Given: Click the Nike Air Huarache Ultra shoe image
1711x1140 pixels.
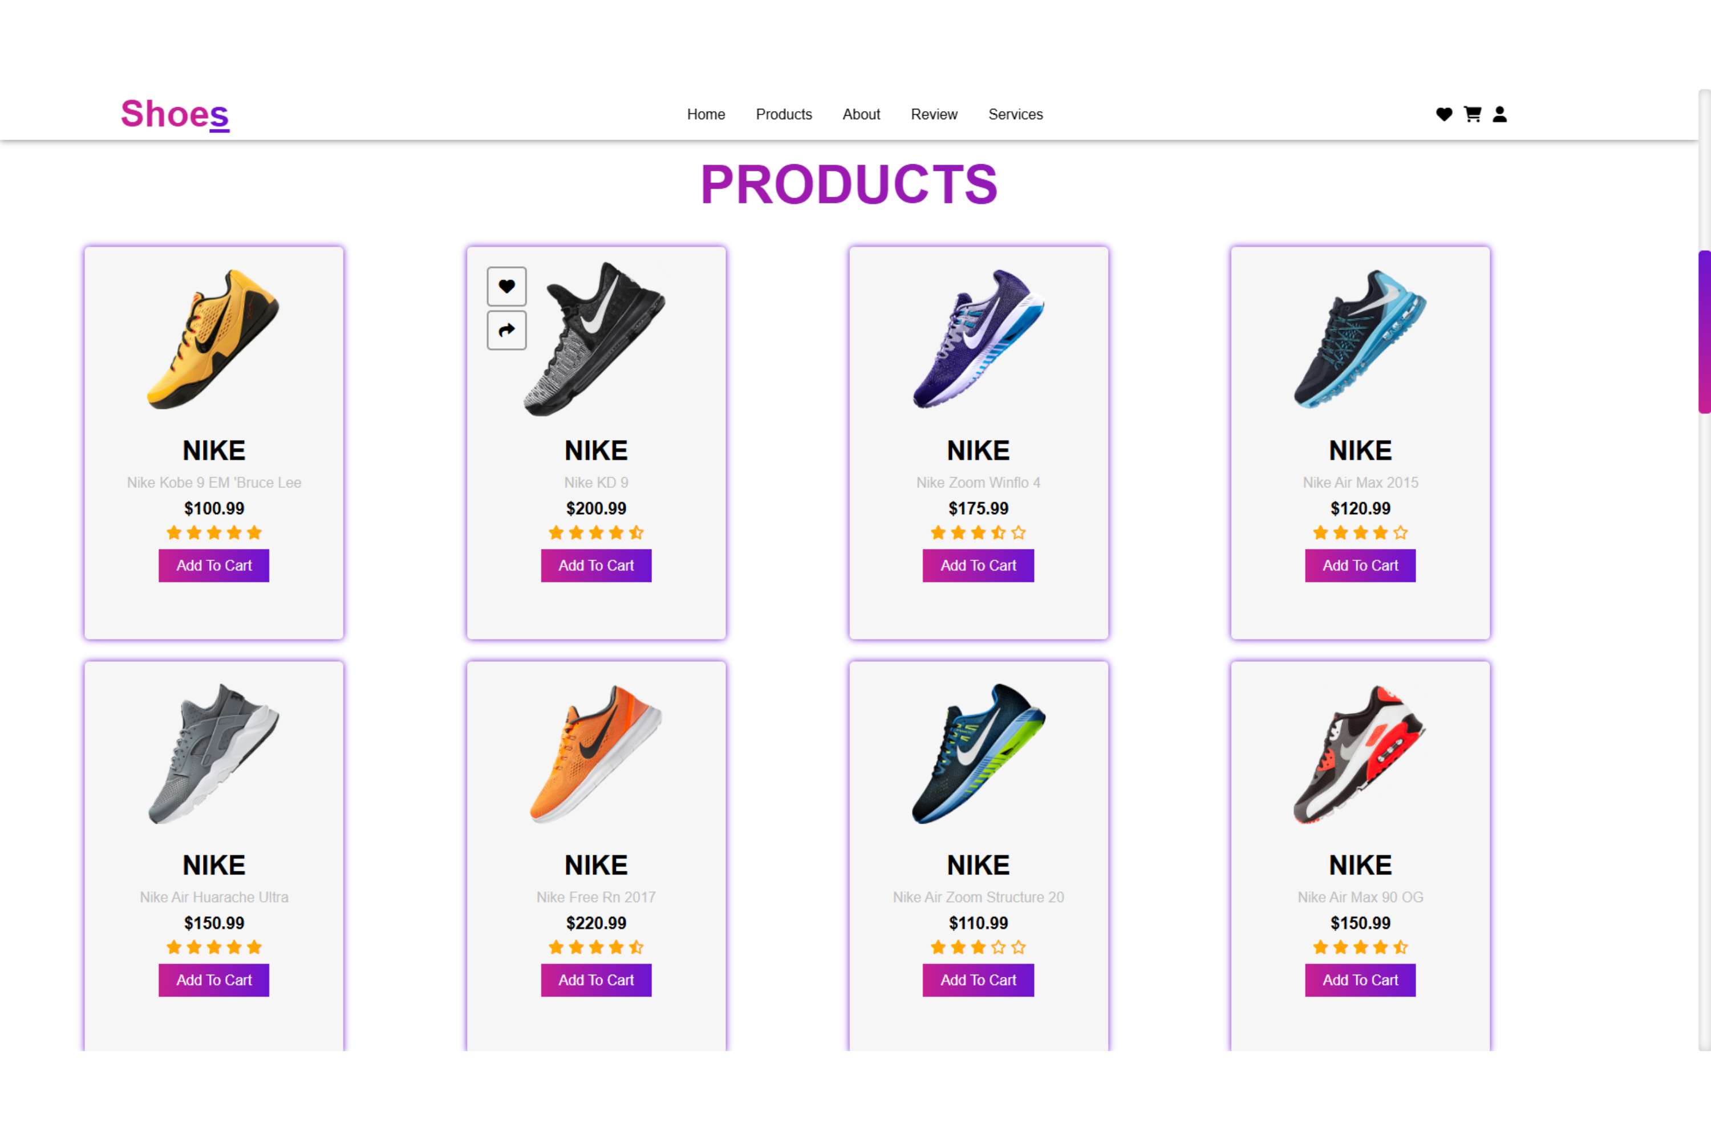Looking at the screenshot, I should 214,753.
